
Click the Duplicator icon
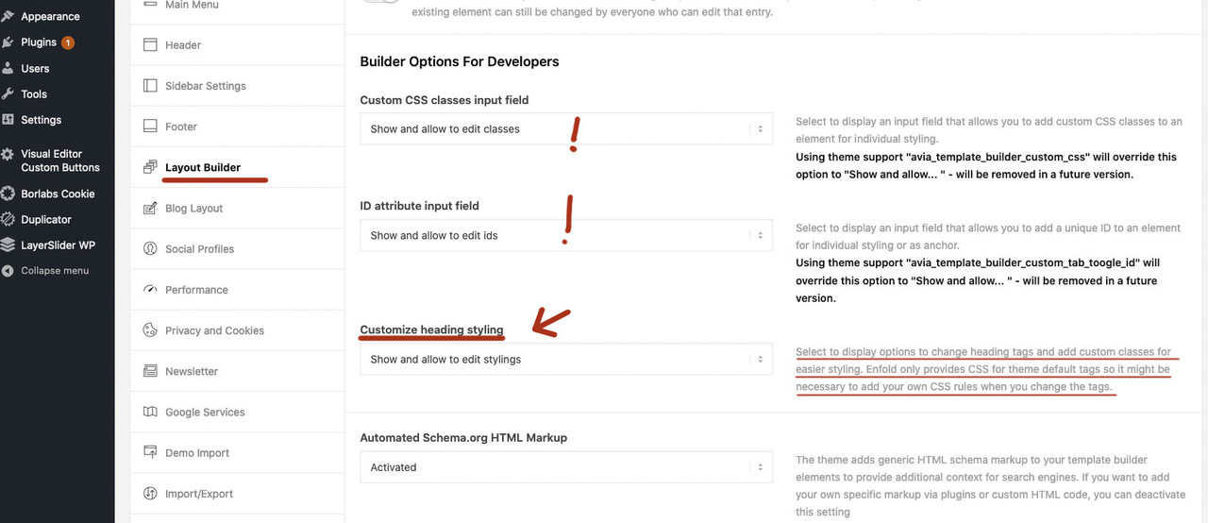point(8,219)
